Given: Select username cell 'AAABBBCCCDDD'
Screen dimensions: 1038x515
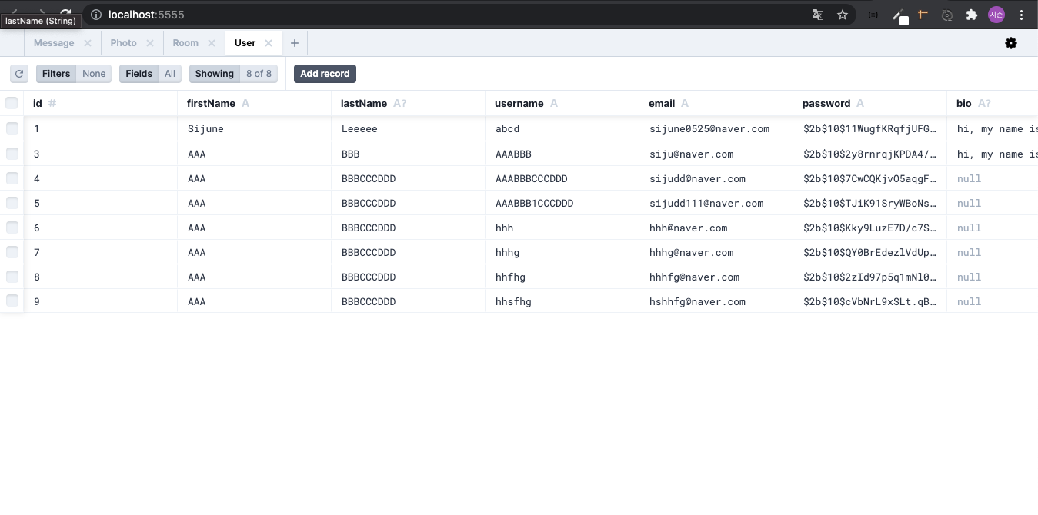Looking at the screenshot, I should tap(562, 178).
